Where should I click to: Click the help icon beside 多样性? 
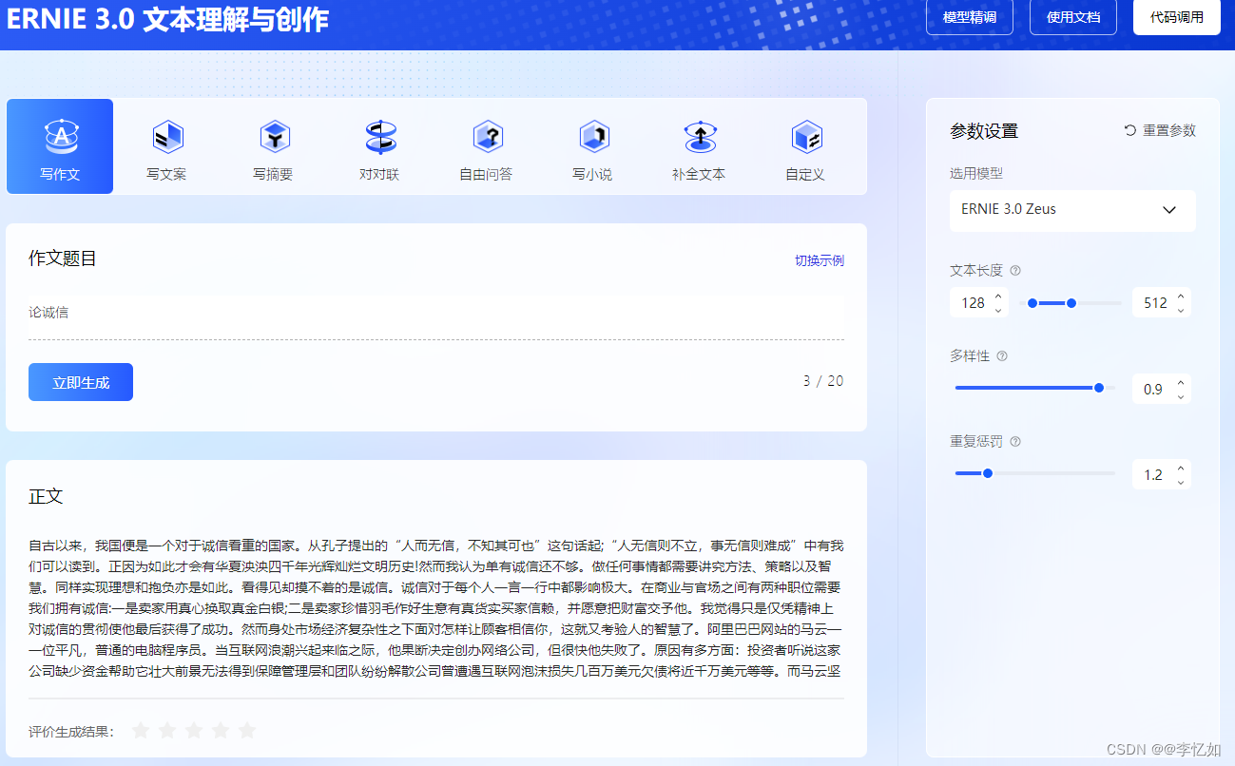[x=1002, y=356]
